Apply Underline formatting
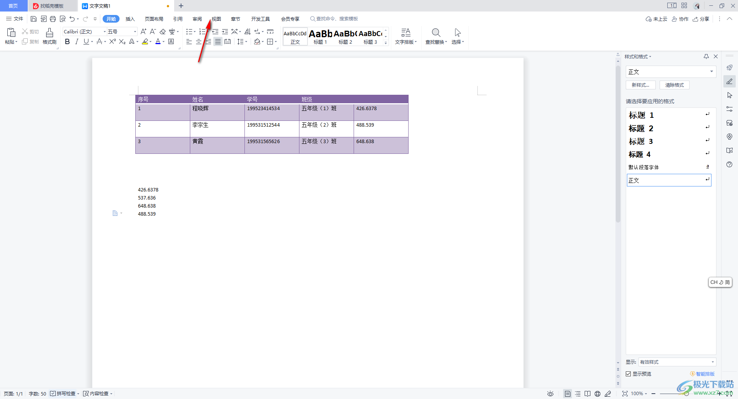 pyautogui.click(x=86, y=41)
